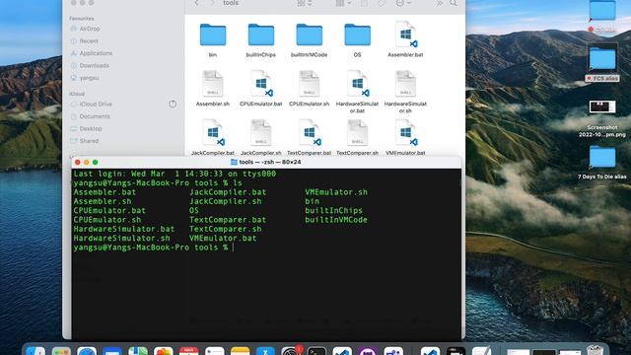Viewport: 631px width, 355px height.
Task: Open the Trash in the Dock
Action: [595, 351]
